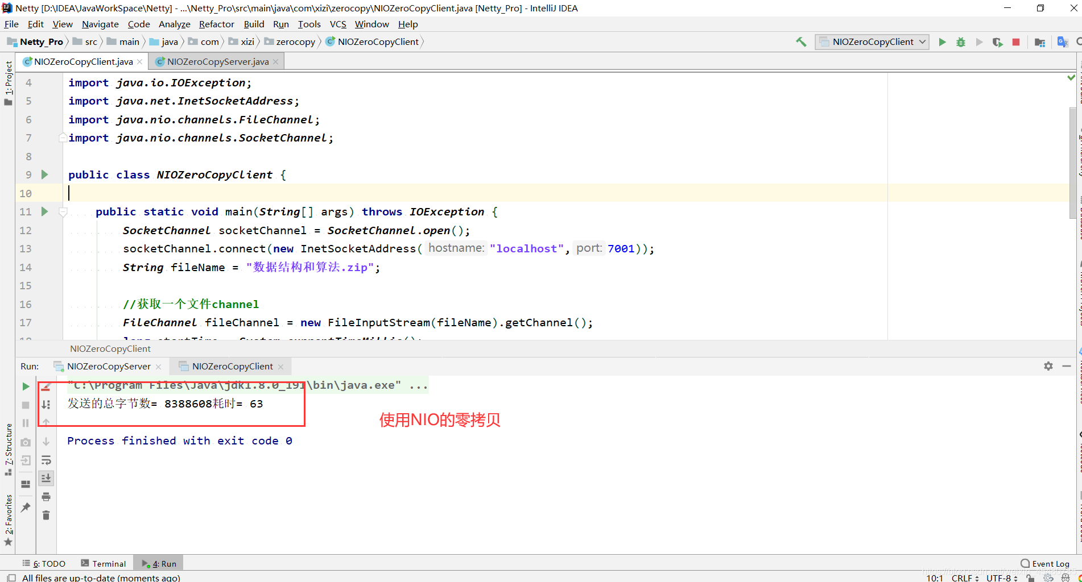Click the zerocopy breadcrumb folder
1082x582 pixels.
tap(290, 41)
